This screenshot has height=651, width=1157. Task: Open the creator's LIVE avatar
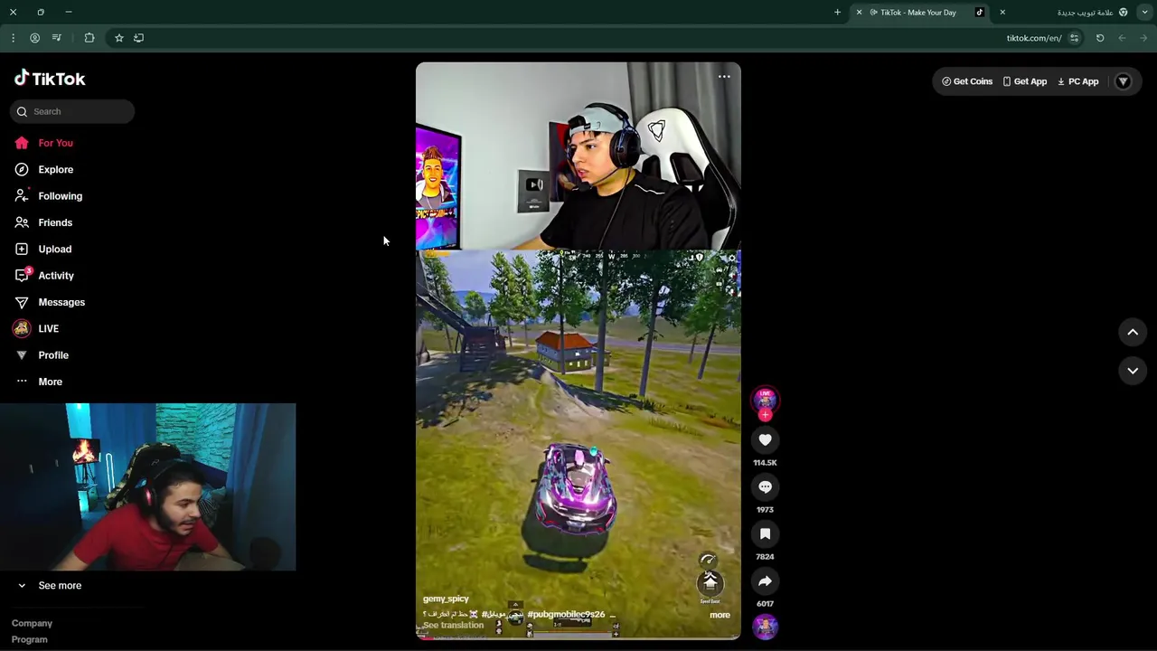pos(765,399)
